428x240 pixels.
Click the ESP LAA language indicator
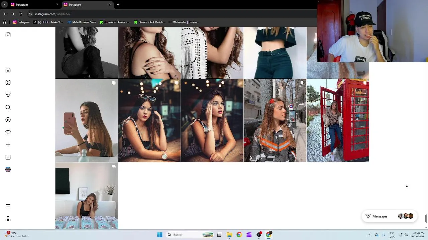(392, 235)
